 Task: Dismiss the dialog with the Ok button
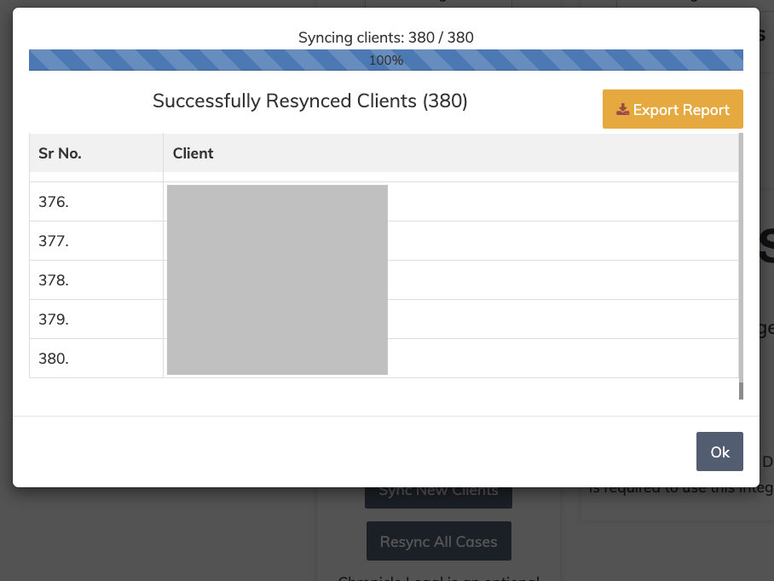point(719,452)
